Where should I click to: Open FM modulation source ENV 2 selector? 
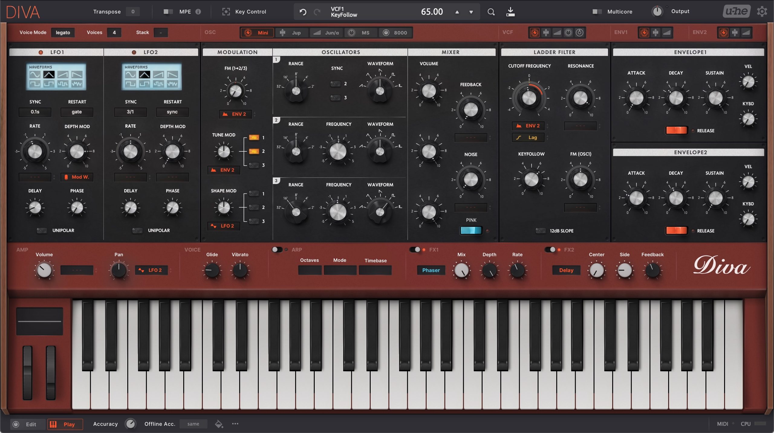click(x=235, y=114)
